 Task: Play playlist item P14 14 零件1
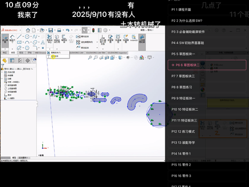tap(207, 154)
